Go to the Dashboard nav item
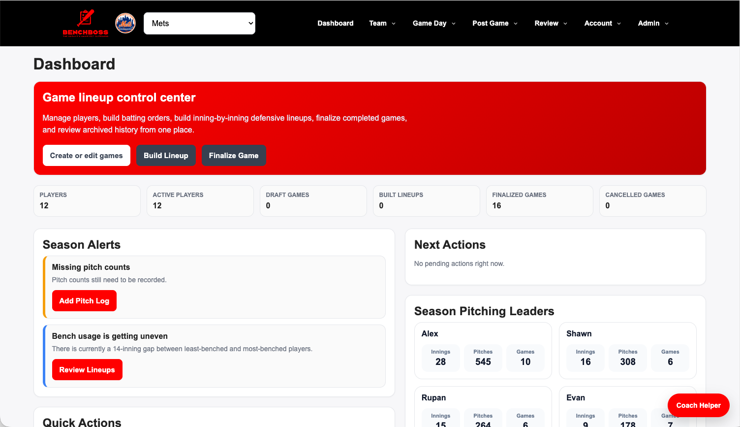 pyautogui.click(x=336, y=23)
